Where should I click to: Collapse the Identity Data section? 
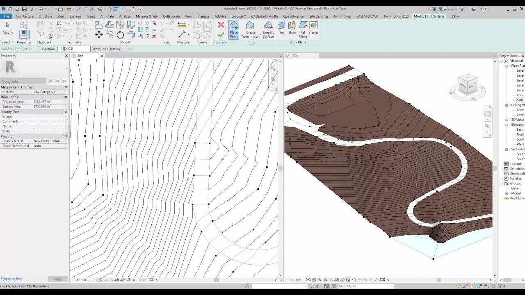click(x=66, y=111)
